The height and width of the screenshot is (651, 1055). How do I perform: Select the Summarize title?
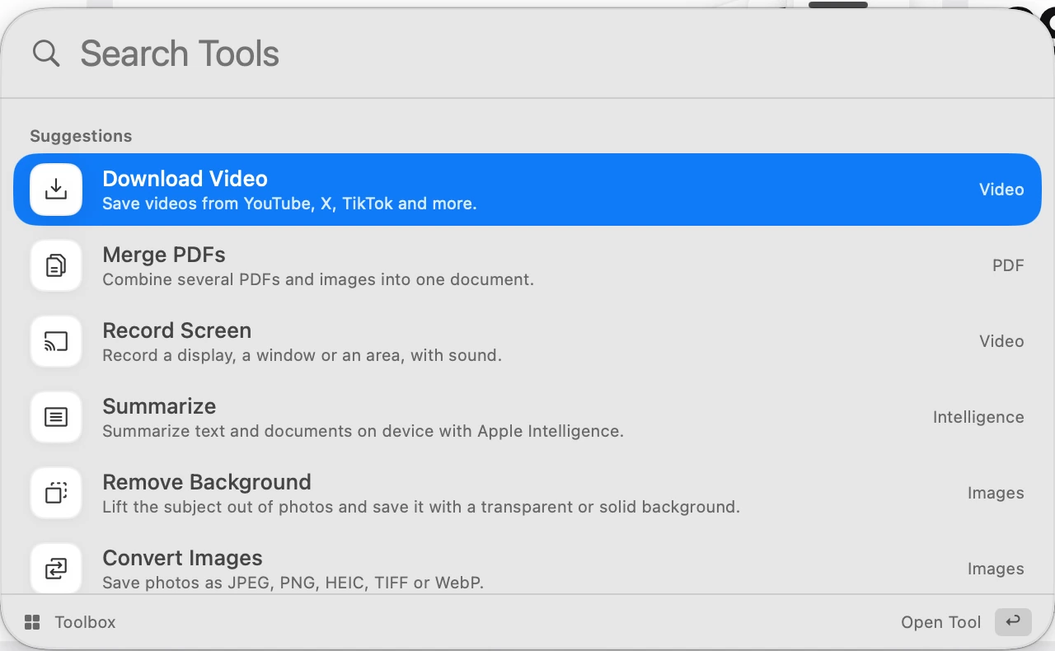click(159, 406)
